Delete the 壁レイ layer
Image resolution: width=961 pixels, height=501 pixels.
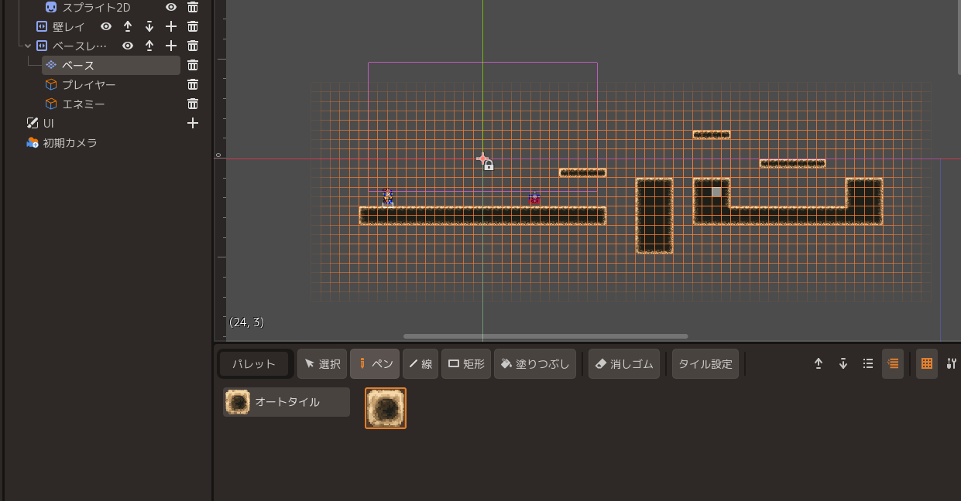tap(193, 26)
